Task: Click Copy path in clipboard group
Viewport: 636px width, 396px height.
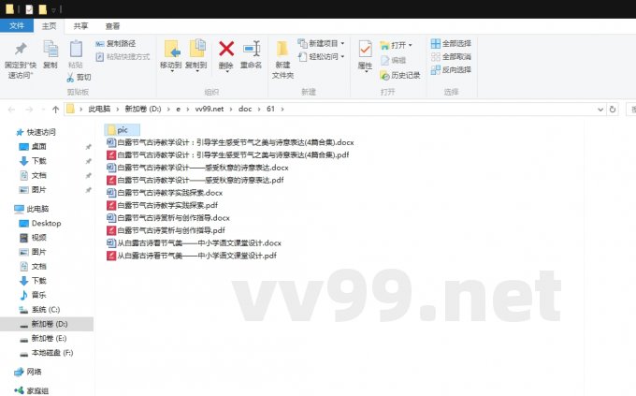Action: pos(116,43)
